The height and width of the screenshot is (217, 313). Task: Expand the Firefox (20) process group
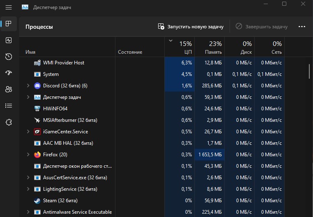point(28,155)
